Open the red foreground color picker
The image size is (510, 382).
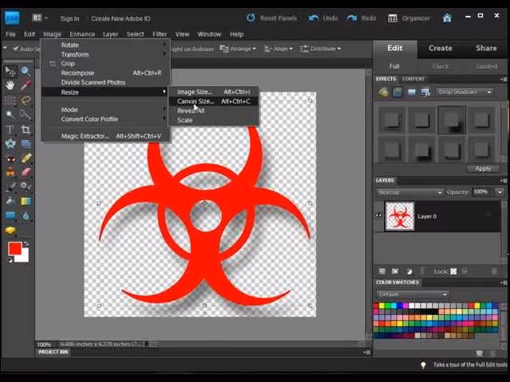[14, 249]
